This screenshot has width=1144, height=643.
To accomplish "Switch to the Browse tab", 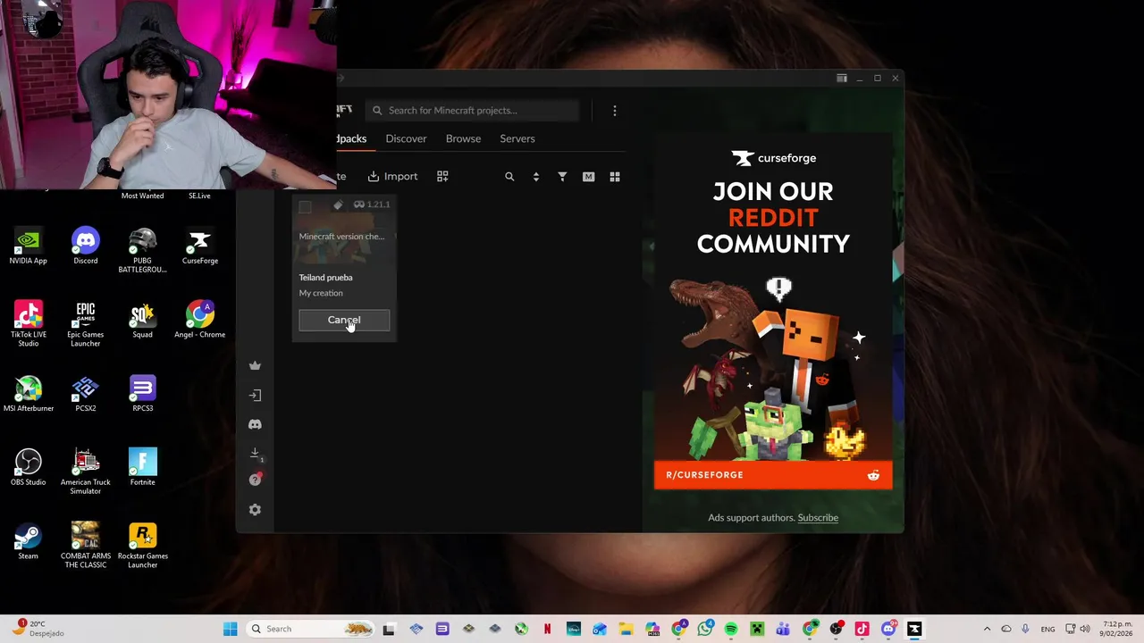I will [x=463, y=138].
